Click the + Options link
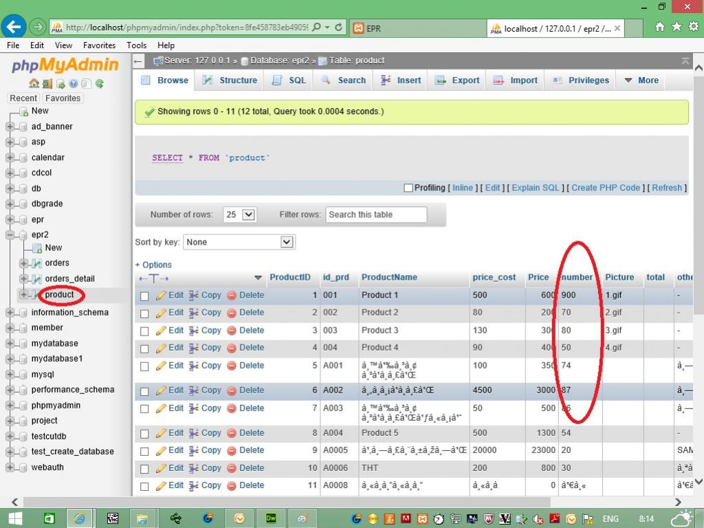The image size is (704, 528). click(x=153, y=265)
